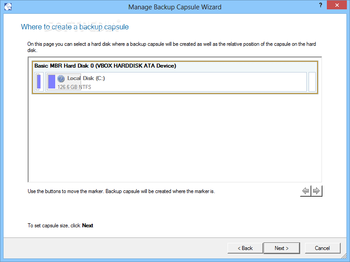
Task: Cancel the backup capsule wizard
Action: 322,248
